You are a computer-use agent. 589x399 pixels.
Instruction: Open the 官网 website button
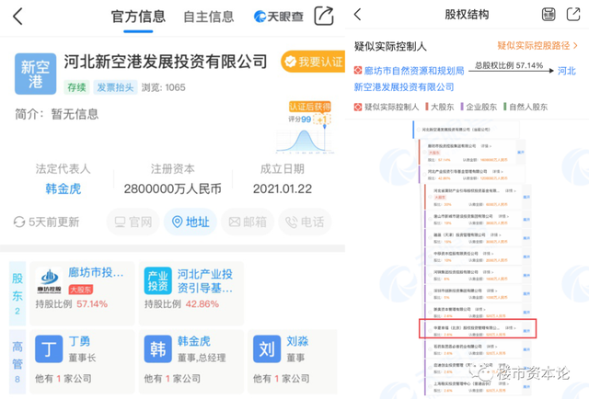[133, 222]
